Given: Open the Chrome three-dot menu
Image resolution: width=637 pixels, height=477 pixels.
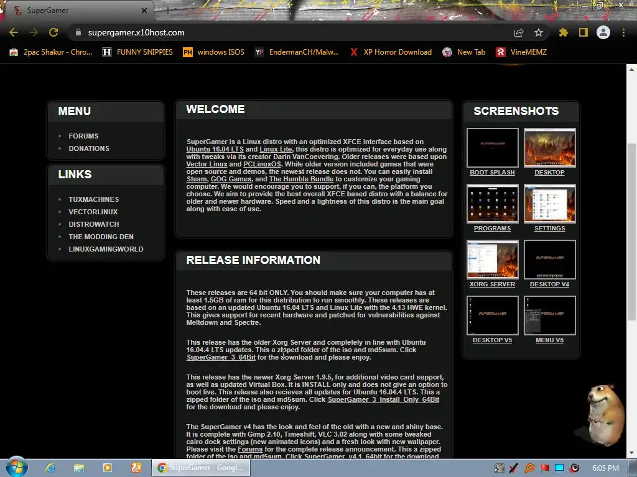Looking at the screenshot, I should coord(623,32).
